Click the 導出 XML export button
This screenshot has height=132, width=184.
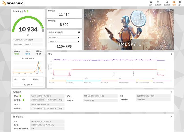36,79
